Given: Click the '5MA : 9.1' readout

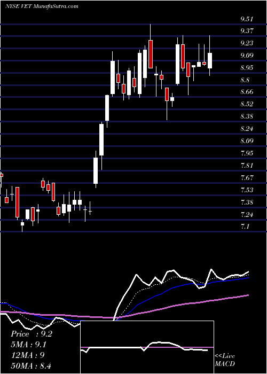Looking at the screenshot, I should coord(29,345).
